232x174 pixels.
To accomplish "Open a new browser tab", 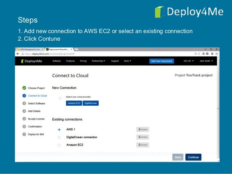I will (76, 49).
